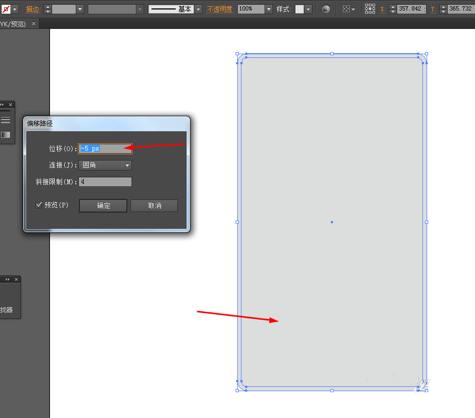Click the stroke color none swatch icon
This screenshot has height=418, width=475.
[6, 9]
